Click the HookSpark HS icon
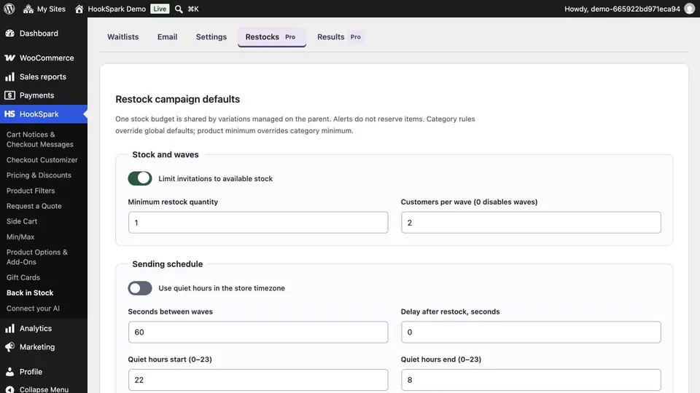 click(x=9, y=114)
